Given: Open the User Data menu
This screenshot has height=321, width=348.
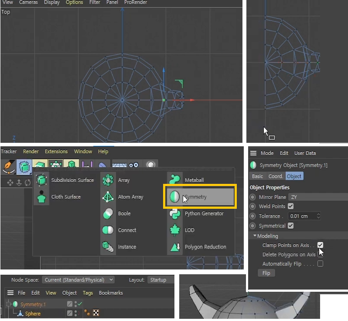Looking at the screenshot, I should click(305, 153).
